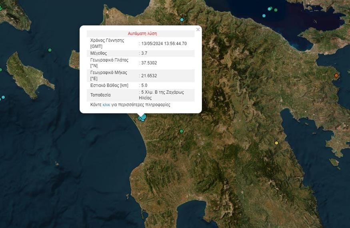Image resolution: width=350 pixels, height=228 pixels.
Task: Select the cyan marker southwest of the Zakynthos island
Action: [3, 97]
